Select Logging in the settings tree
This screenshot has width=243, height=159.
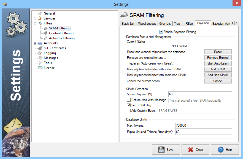50,53
